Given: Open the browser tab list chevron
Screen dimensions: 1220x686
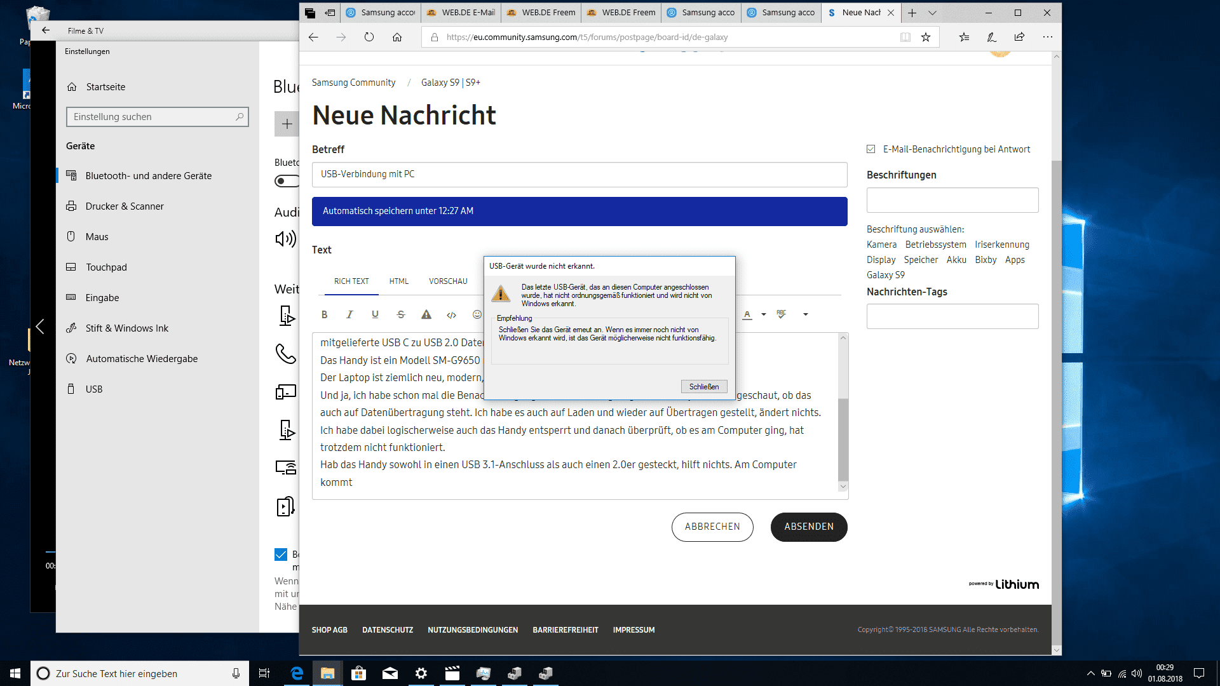Looking at the screenshot, I should (932, 13).
